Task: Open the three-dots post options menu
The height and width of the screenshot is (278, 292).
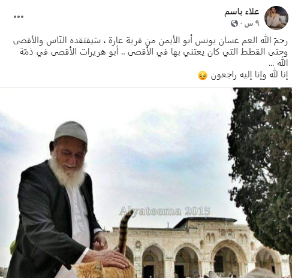Action: (x=19, y=17)
